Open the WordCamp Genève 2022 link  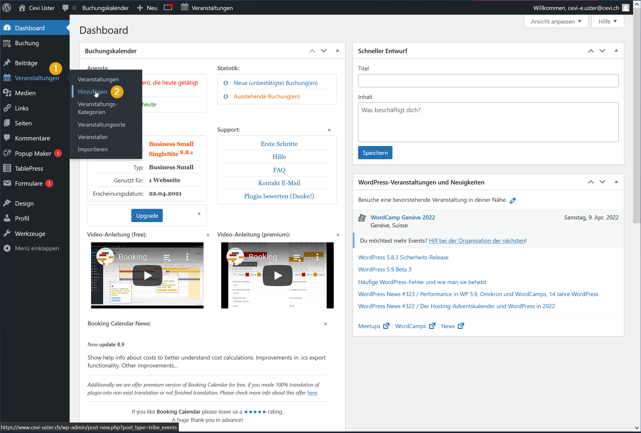point(402,217)
